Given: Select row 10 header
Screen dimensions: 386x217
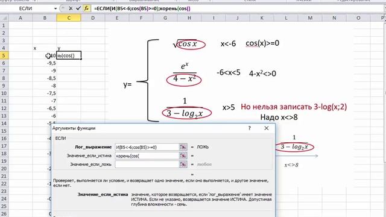Looking at the screenshot, I should (x=4, y=93).
